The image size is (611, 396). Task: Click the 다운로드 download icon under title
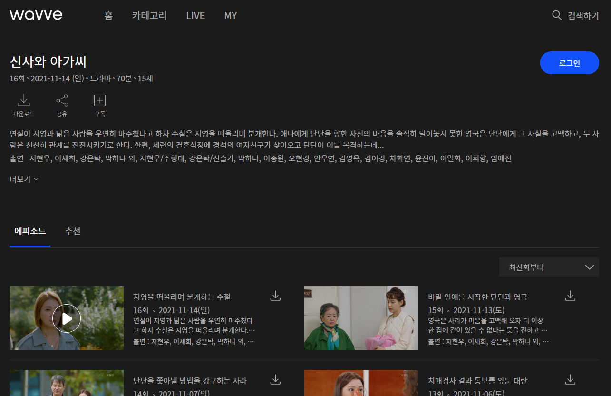point(24,100)
